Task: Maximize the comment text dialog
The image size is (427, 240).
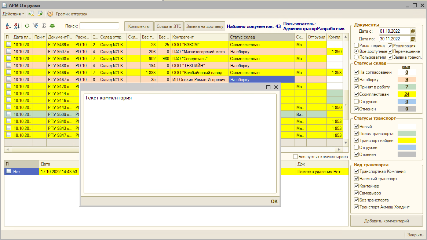Action: (x=268, y=87)
